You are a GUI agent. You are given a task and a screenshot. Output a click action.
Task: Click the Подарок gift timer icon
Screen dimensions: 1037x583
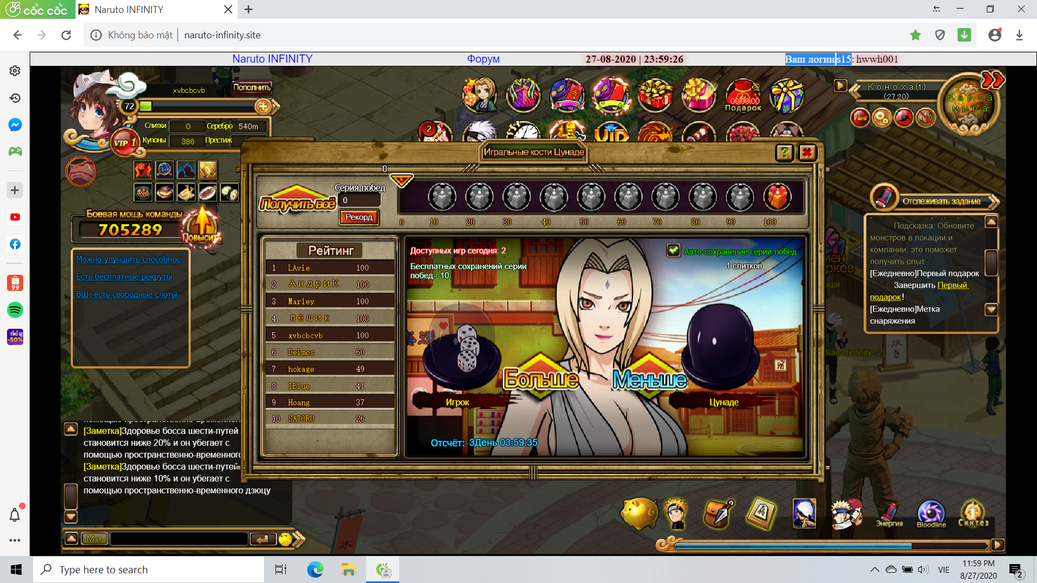tap(743, 96)
